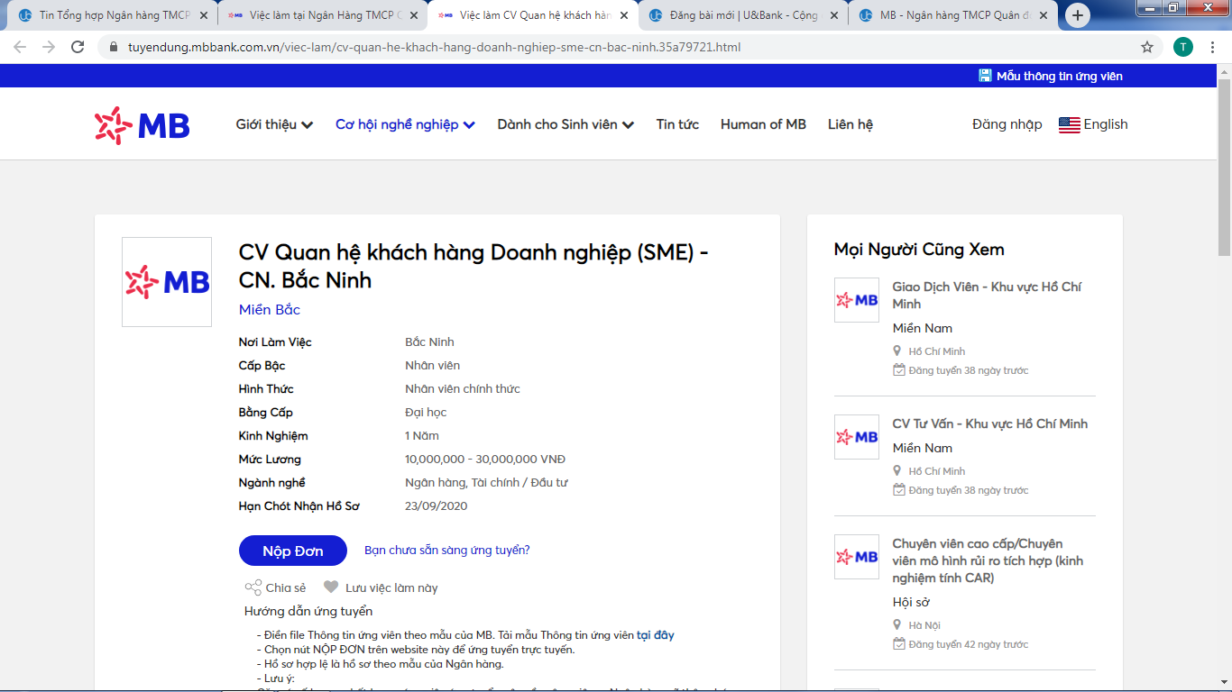Click MB logo for Giao Dịch Viên job
1232x692 pixels.
tap(857, 300)
